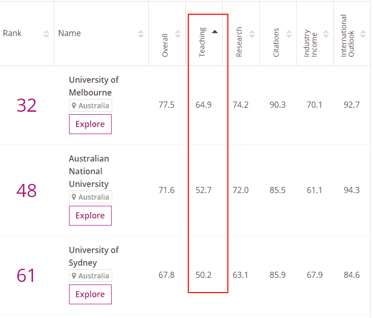Click the Rank header label
This screenshot has width=373, height=318.
(x=12, y=33)
